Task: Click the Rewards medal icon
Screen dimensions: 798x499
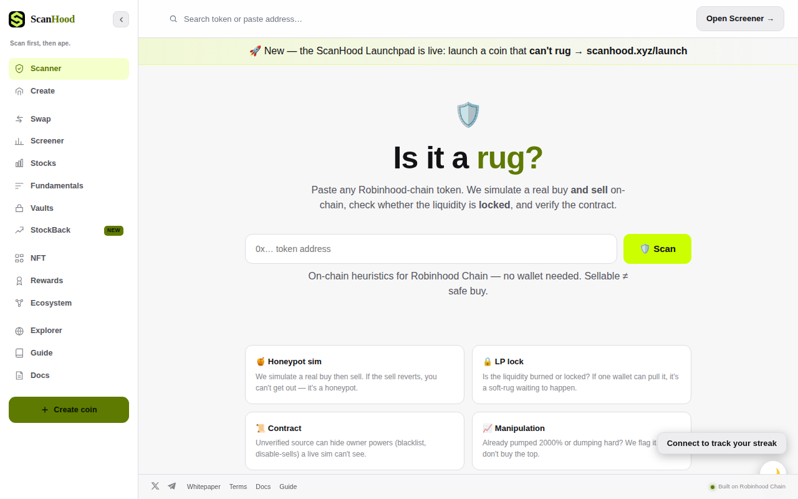Action: 19,281
